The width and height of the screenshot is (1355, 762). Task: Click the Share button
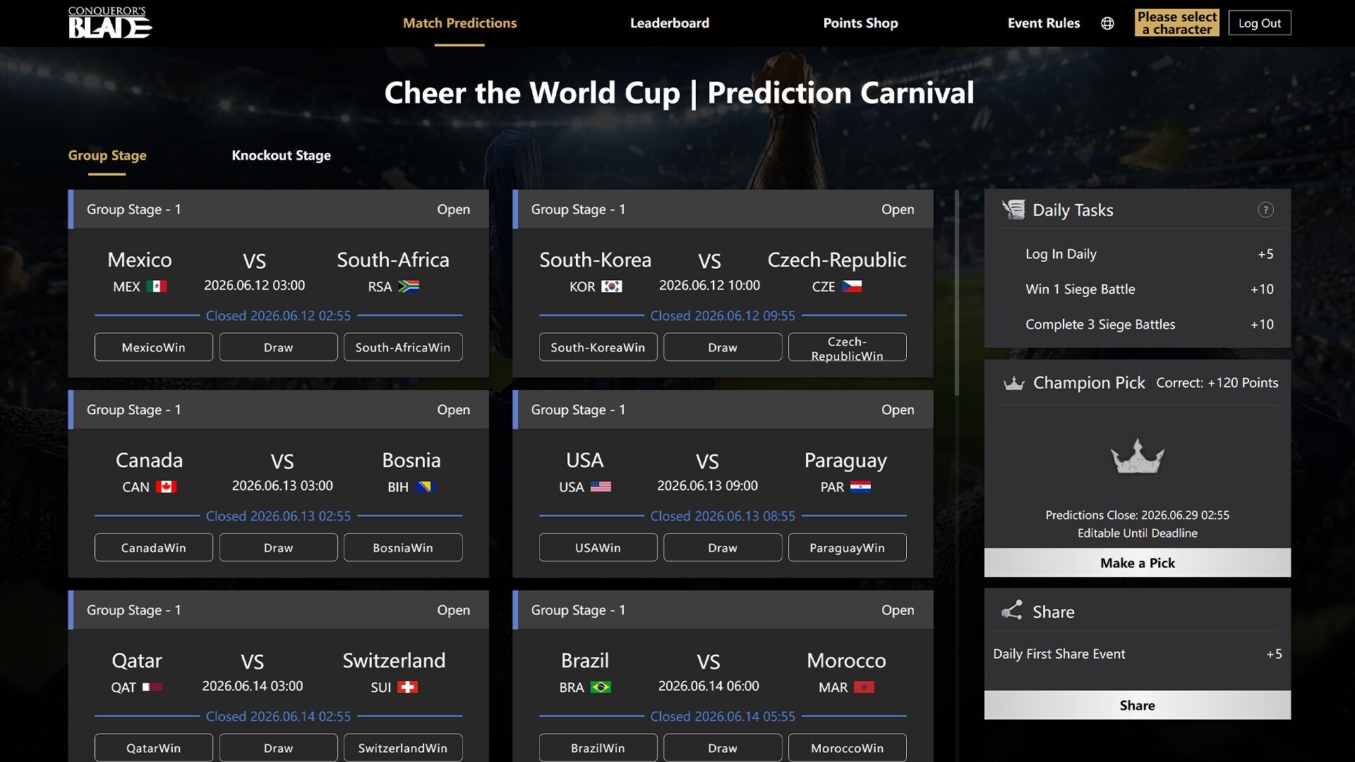click(x=1137, y=706)
